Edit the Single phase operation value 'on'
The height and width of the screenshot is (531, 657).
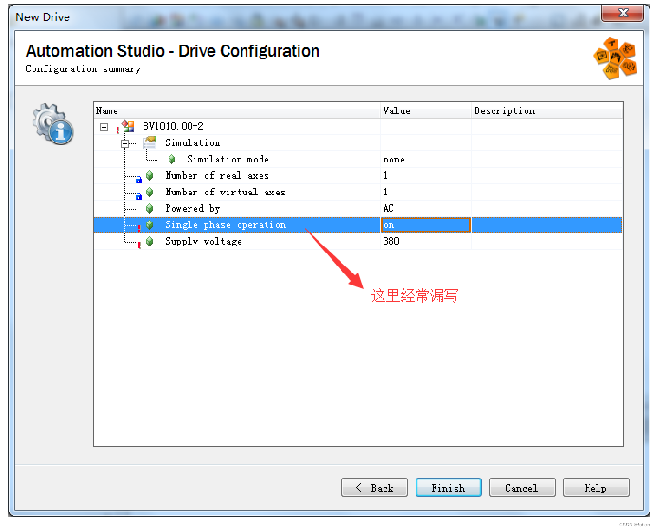coord(425,225)
